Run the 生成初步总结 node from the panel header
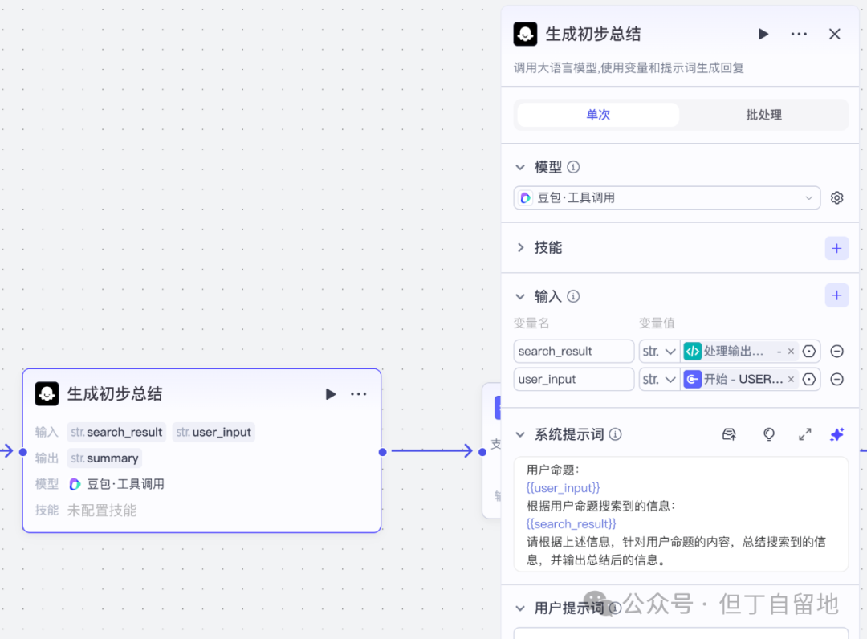Image resolution: width=867 pixels, height=639 pixels. (x=763, y=34)
